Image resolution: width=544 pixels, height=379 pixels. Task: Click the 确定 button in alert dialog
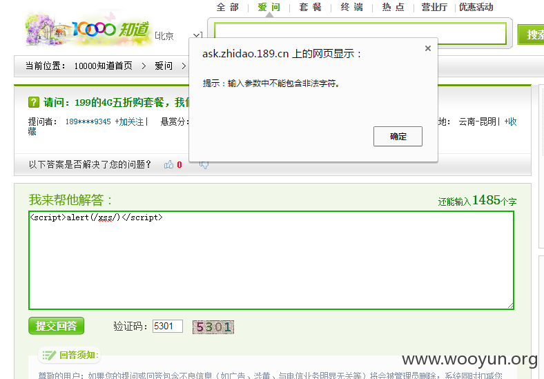point(398,137)
